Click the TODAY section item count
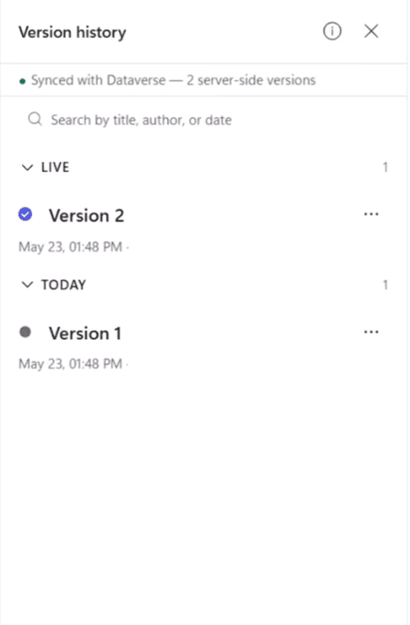This screenshot has width=410, height=625. (385, 284)
